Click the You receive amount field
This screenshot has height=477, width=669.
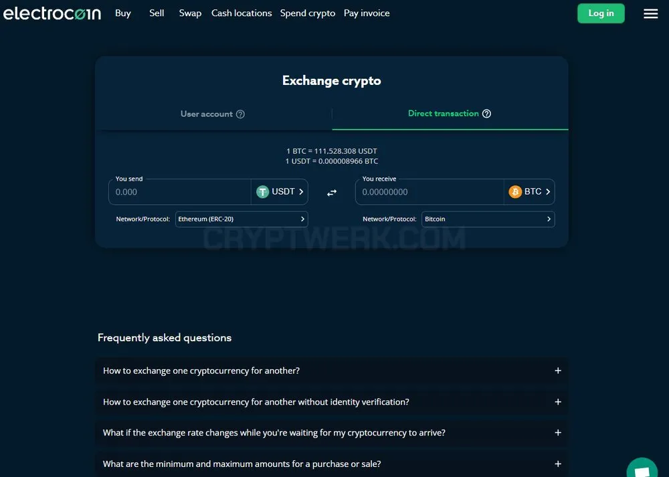pos(429,192)
